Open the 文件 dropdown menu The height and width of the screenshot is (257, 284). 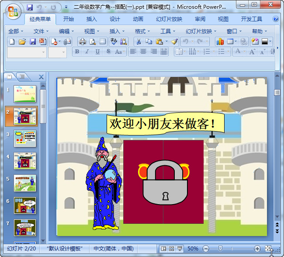(41, 31)
